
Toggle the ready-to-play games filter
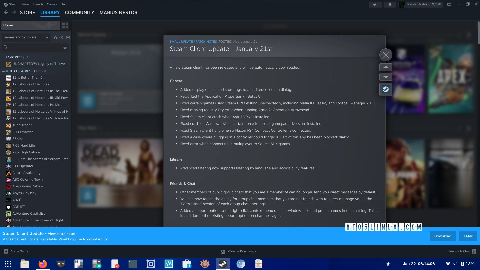click(68, 37)
